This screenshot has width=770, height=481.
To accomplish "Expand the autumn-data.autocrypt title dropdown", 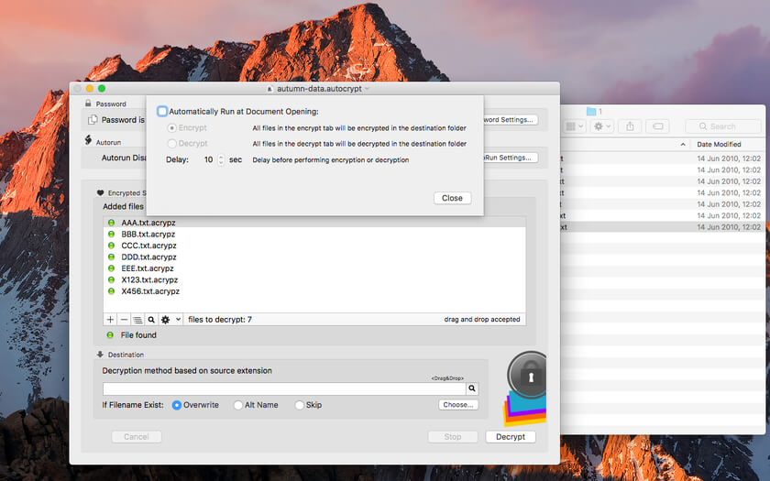I will click(x=367, y=89).
